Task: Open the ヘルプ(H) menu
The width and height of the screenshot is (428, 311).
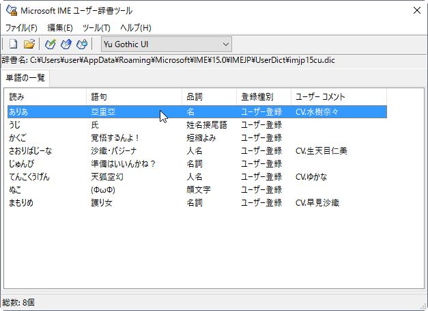Action: point(136,27)
